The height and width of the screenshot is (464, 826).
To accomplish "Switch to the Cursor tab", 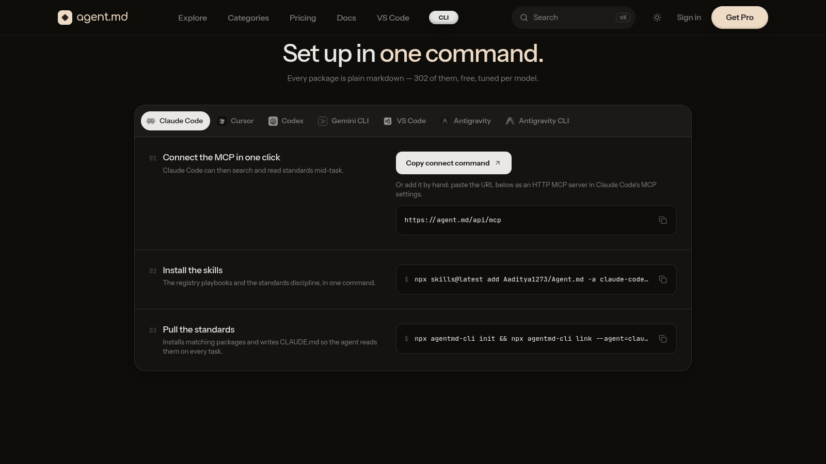I will coord(236,121).
